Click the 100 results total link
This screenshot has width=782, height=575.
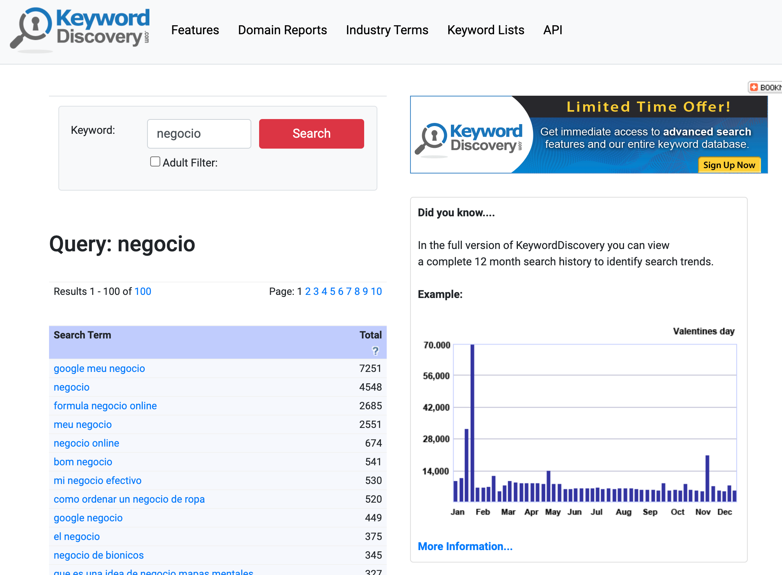[x=143, y=291]
